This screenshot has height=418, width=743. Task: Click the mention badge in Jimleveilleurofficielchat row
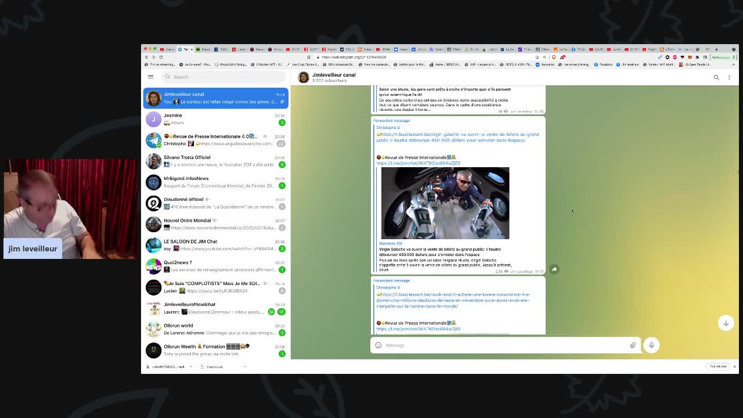pyautogui.click(x=271, y=312)
